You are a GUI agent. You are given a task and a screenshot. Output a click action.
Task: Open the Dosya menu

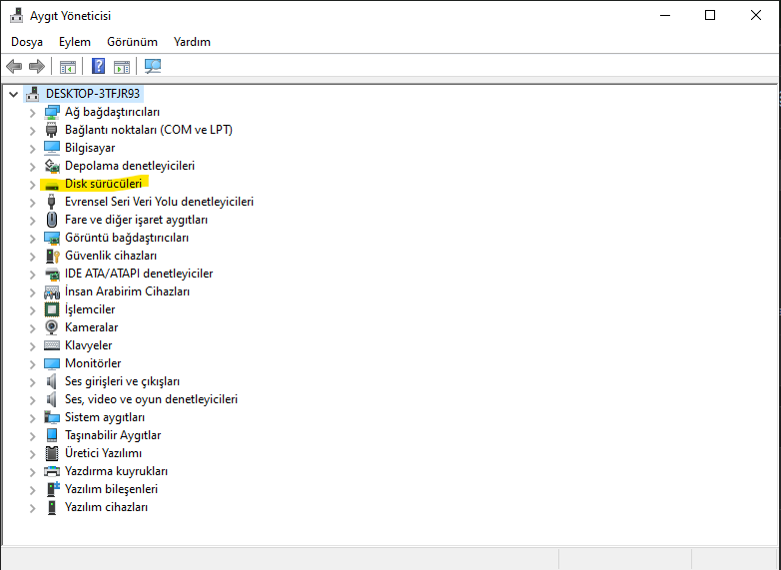(27, 42)
